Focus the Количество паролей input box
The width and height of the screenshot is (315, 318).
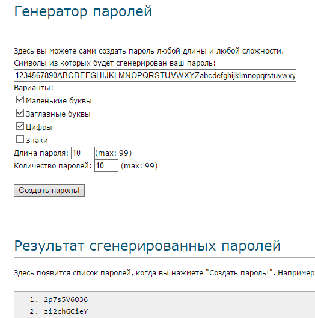point(106,165)
